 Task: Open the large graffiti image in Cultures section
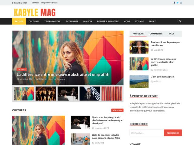(x=38, y=130)
